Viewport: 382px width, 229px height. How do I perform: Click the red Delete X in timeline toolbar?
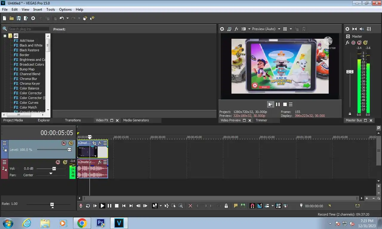pyautogui.click(x=190, y=206)
